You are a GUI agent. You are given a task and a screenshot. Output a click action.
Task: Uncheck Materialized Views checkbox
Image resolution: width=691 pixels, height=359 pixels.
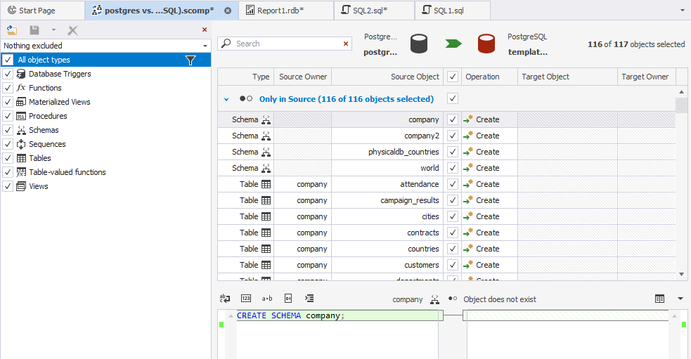8,102
